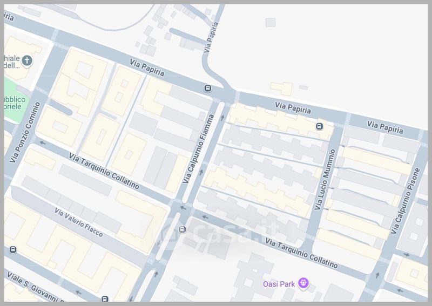Click the Viale S. Giovanni road label
432x306 pixels.
click(36, 288)
